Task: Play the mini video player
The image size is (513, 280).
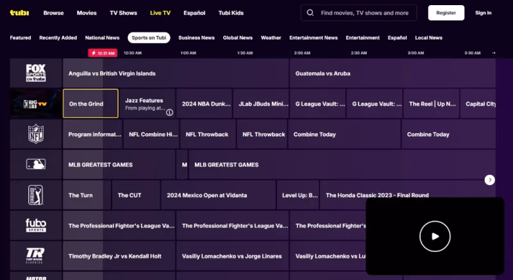Action: point(435,236)
